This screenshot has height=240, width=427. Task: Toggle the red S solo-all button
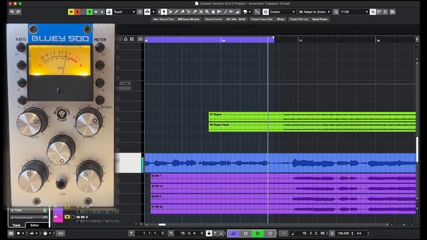point(77,12)
